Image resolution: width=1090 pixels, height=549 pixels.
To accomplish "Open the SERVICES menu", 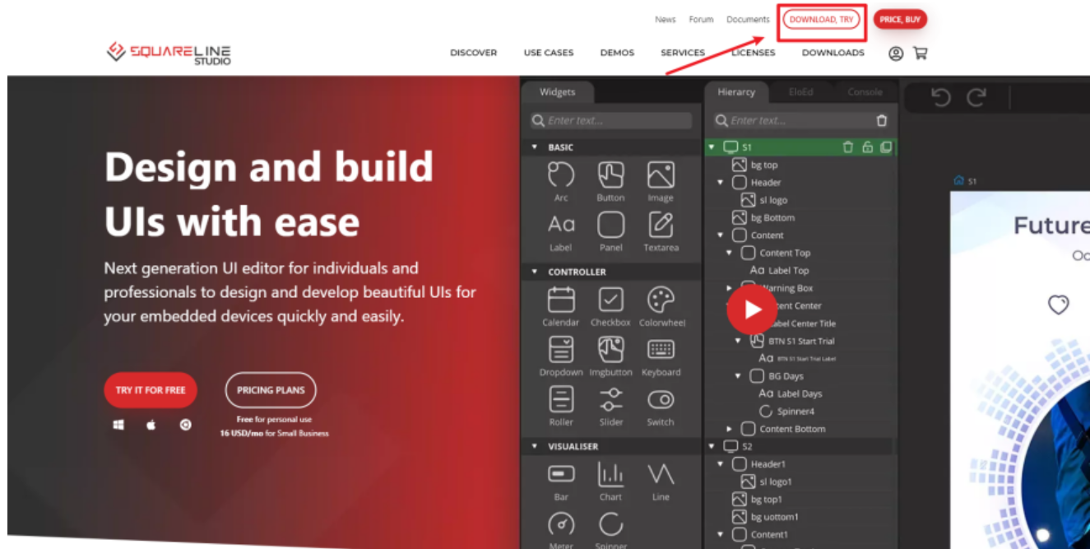I will pyautogui.click(x=683, y=53).
